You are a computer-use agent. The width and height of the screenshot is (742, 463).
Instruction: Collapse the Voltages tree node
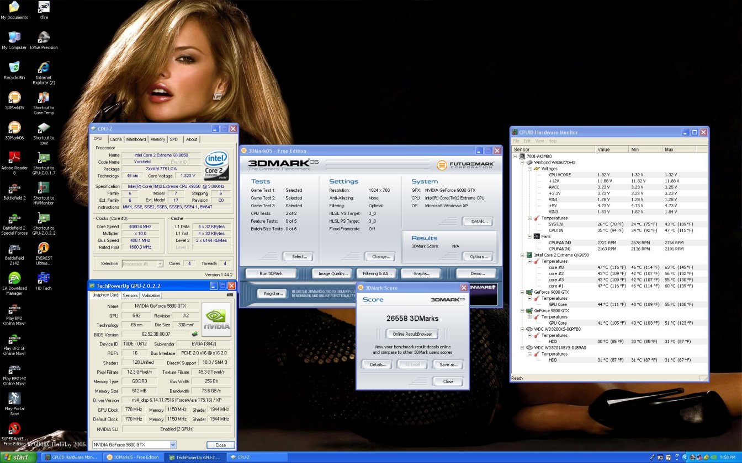pyautogui.click(x=529, y=169)
